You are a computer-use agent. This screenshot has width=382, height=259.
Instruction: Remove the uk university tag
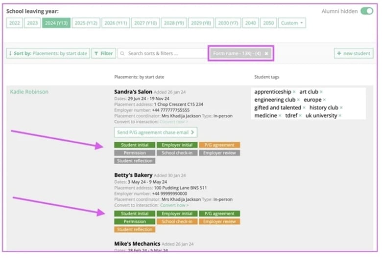[340, 116]
